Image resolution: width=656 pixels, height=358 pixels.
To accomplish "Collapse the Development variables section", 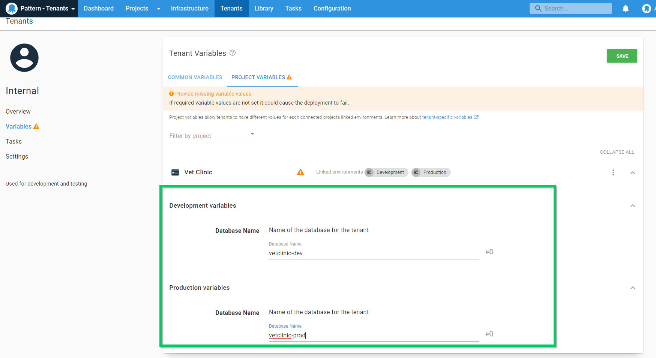I will pyautogui.click(x=633, y=205).
